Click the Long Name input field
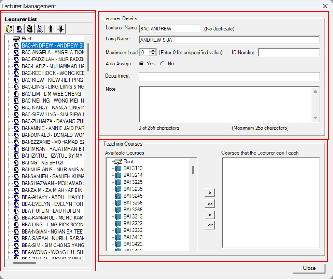The height and width of the screenshot is (279, 333). click(x=229, y=40)
